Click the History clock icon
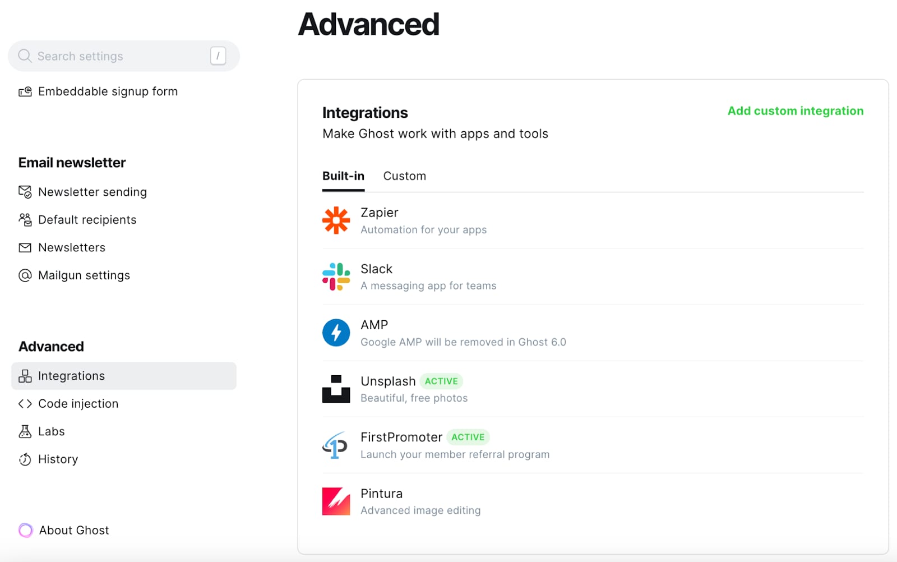 click(x=25, y=459)
